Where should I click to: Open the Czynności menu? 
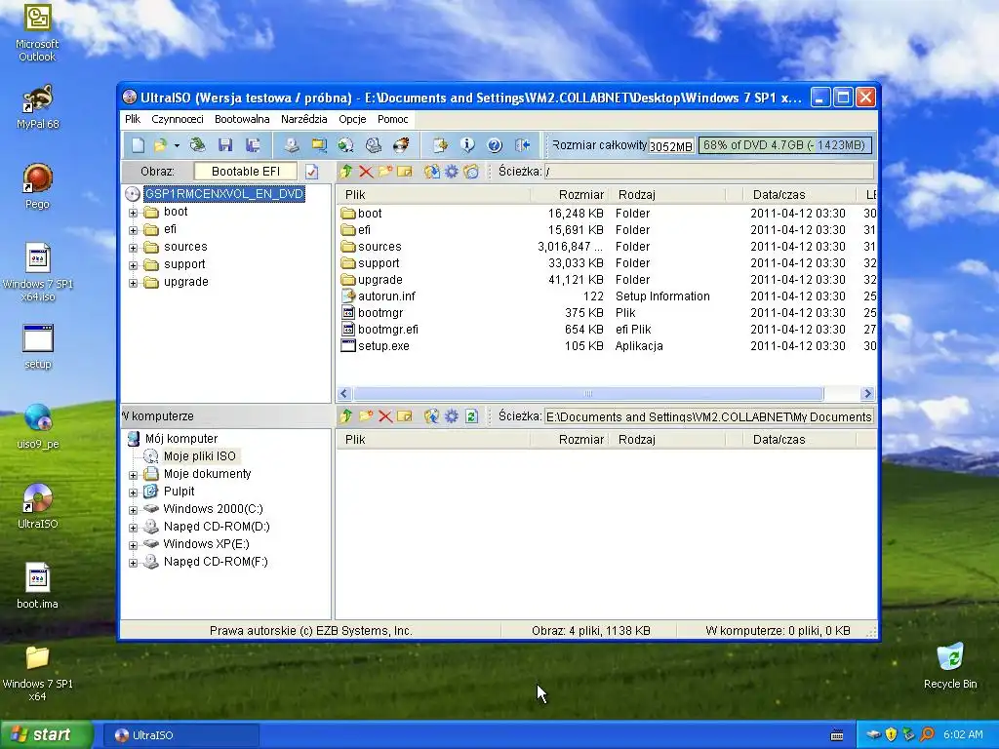pyautogui.click(x=178, y=119)
